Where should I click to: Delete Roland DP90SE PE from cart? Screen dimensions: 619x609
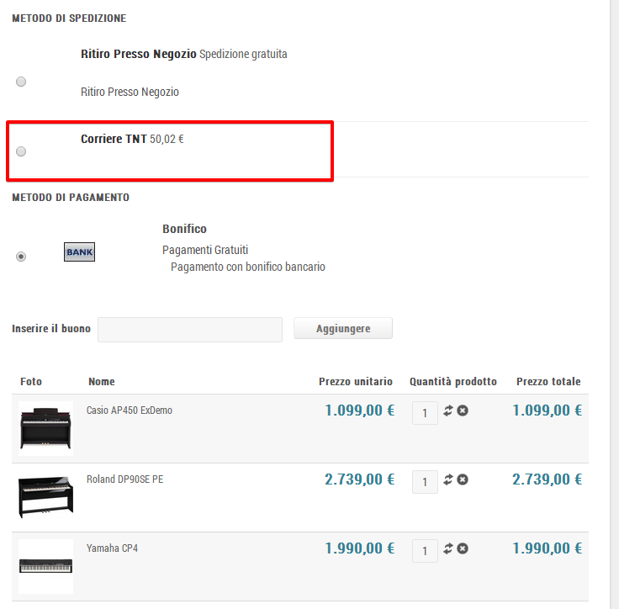click(x=463, y=479)
